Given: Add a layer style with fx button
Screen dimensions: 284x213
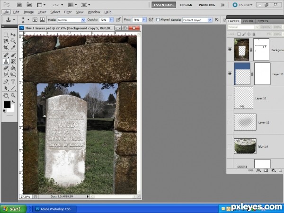Looking at the screenshot, I should pos(258,170).
